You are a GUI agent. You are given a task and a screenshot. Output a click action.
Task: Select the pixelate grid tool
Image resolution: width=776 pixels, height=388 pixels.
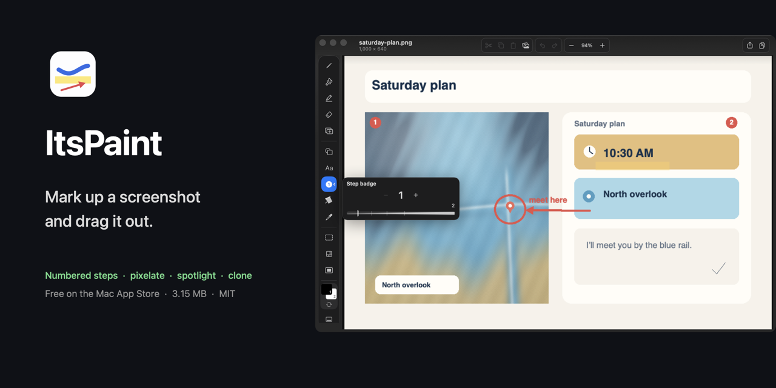[329, 254]
